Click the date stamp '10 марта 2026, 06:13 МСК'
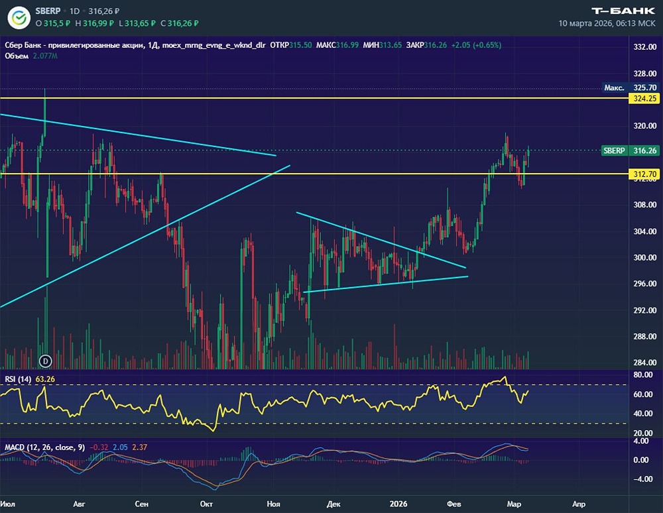The image size is (663, 513). (607, 24)
